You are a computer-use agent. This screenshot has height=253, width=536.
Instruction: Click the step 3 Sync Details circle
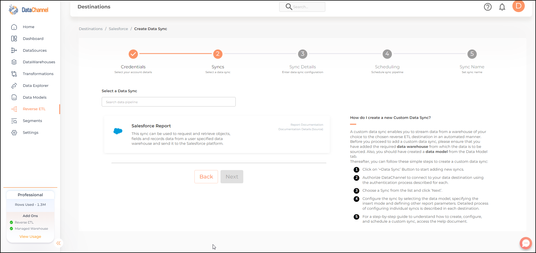point(303,54)
